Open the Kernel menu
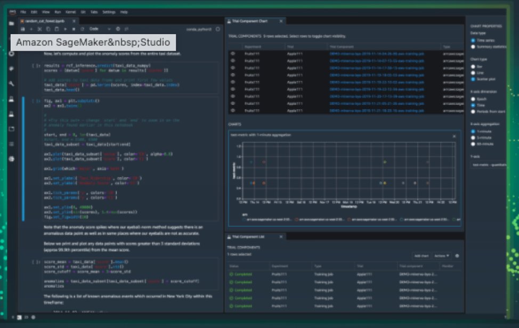 [70, 12]
